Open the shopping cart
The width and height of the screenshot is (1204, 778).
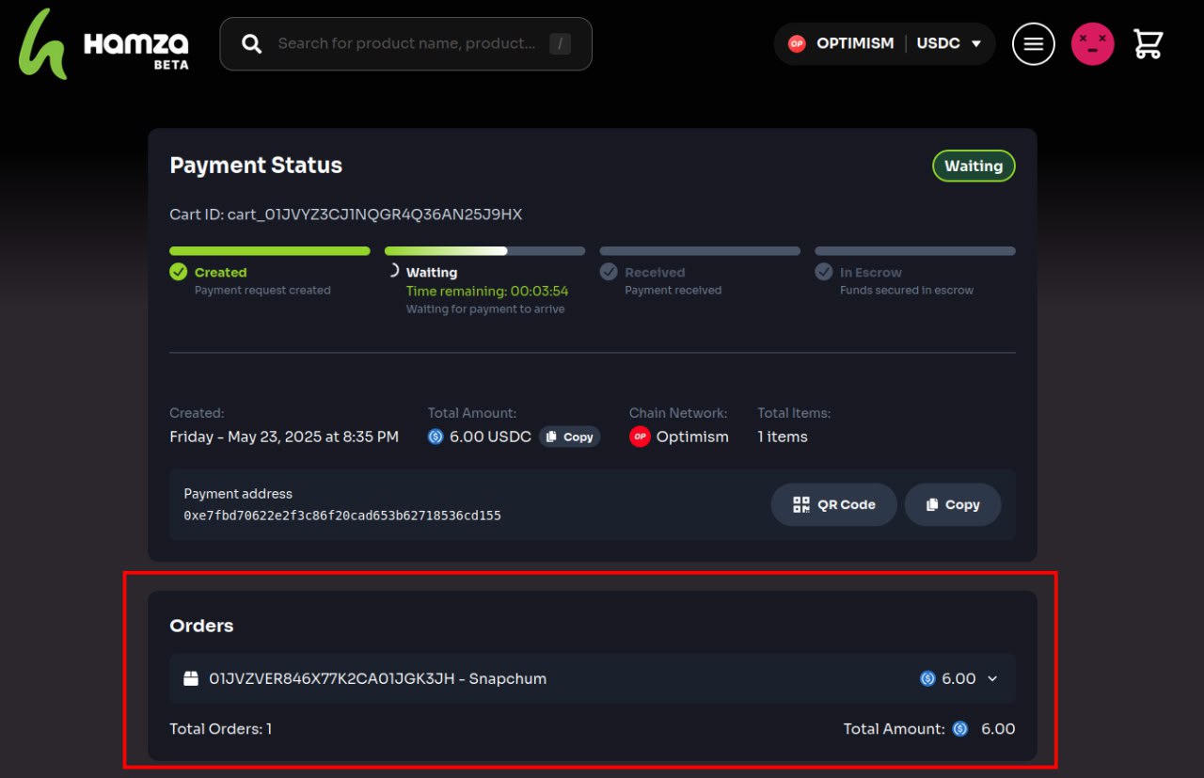click(x=1148, y=43)
